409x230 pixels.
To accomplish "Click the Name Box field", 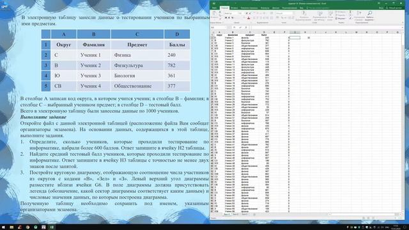I will click(x=218, y=27).
